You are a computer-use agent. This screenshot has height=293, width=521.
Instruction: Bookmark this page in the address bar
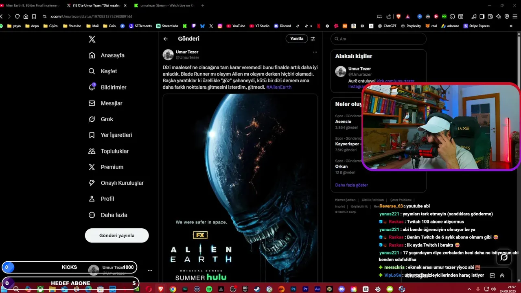click(34, 16)
